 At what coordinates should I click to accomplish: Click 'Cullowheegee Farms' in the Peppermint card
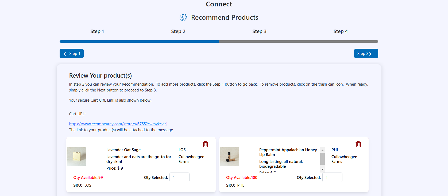point(344,159)
